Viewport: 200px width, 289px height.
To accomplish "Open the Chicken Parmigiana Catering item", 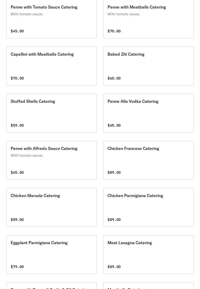I will coord(135,196).
